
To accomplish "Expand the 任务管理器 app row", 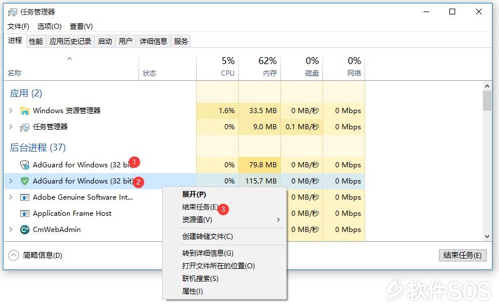I will pos(11,127).
